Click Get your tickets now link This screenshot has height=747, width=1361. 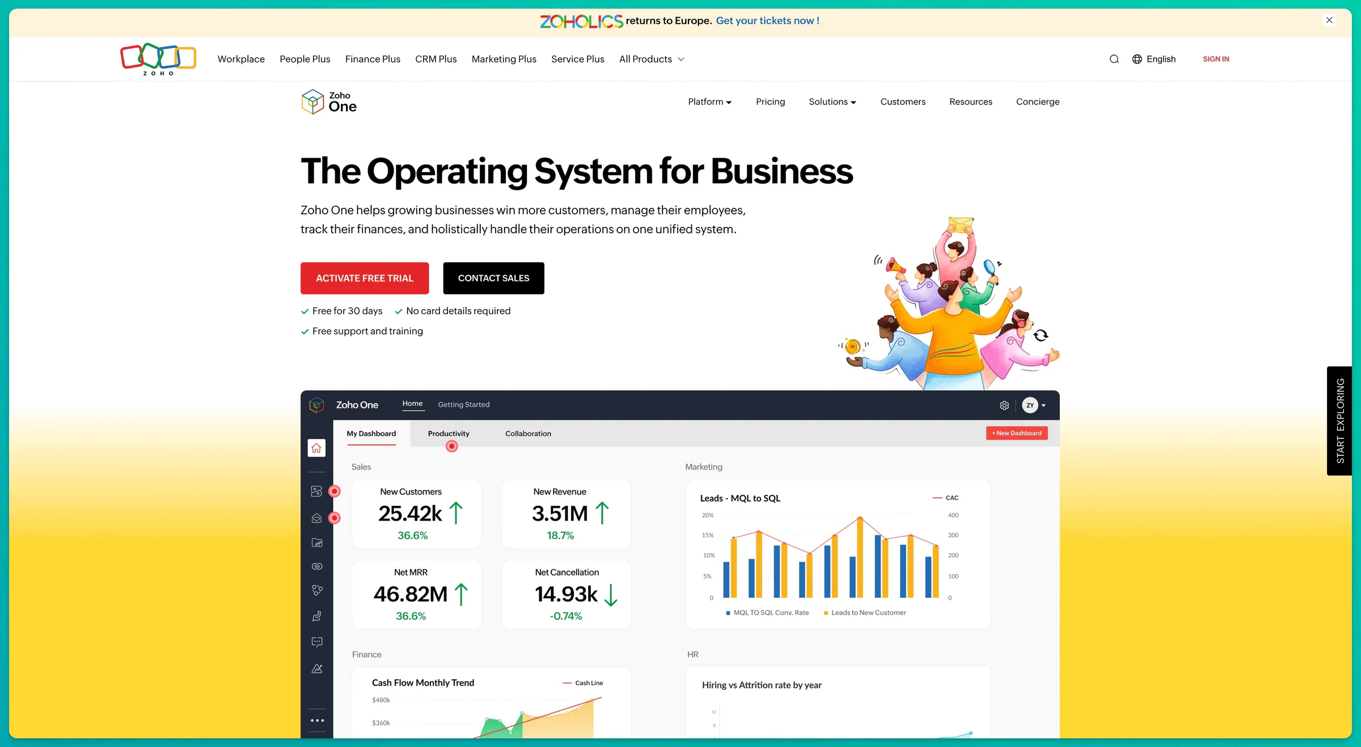pos(767,21)
